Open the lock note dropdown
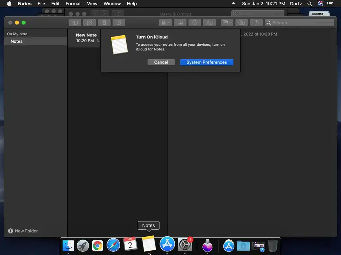341x255 pixels. point(166,23)
